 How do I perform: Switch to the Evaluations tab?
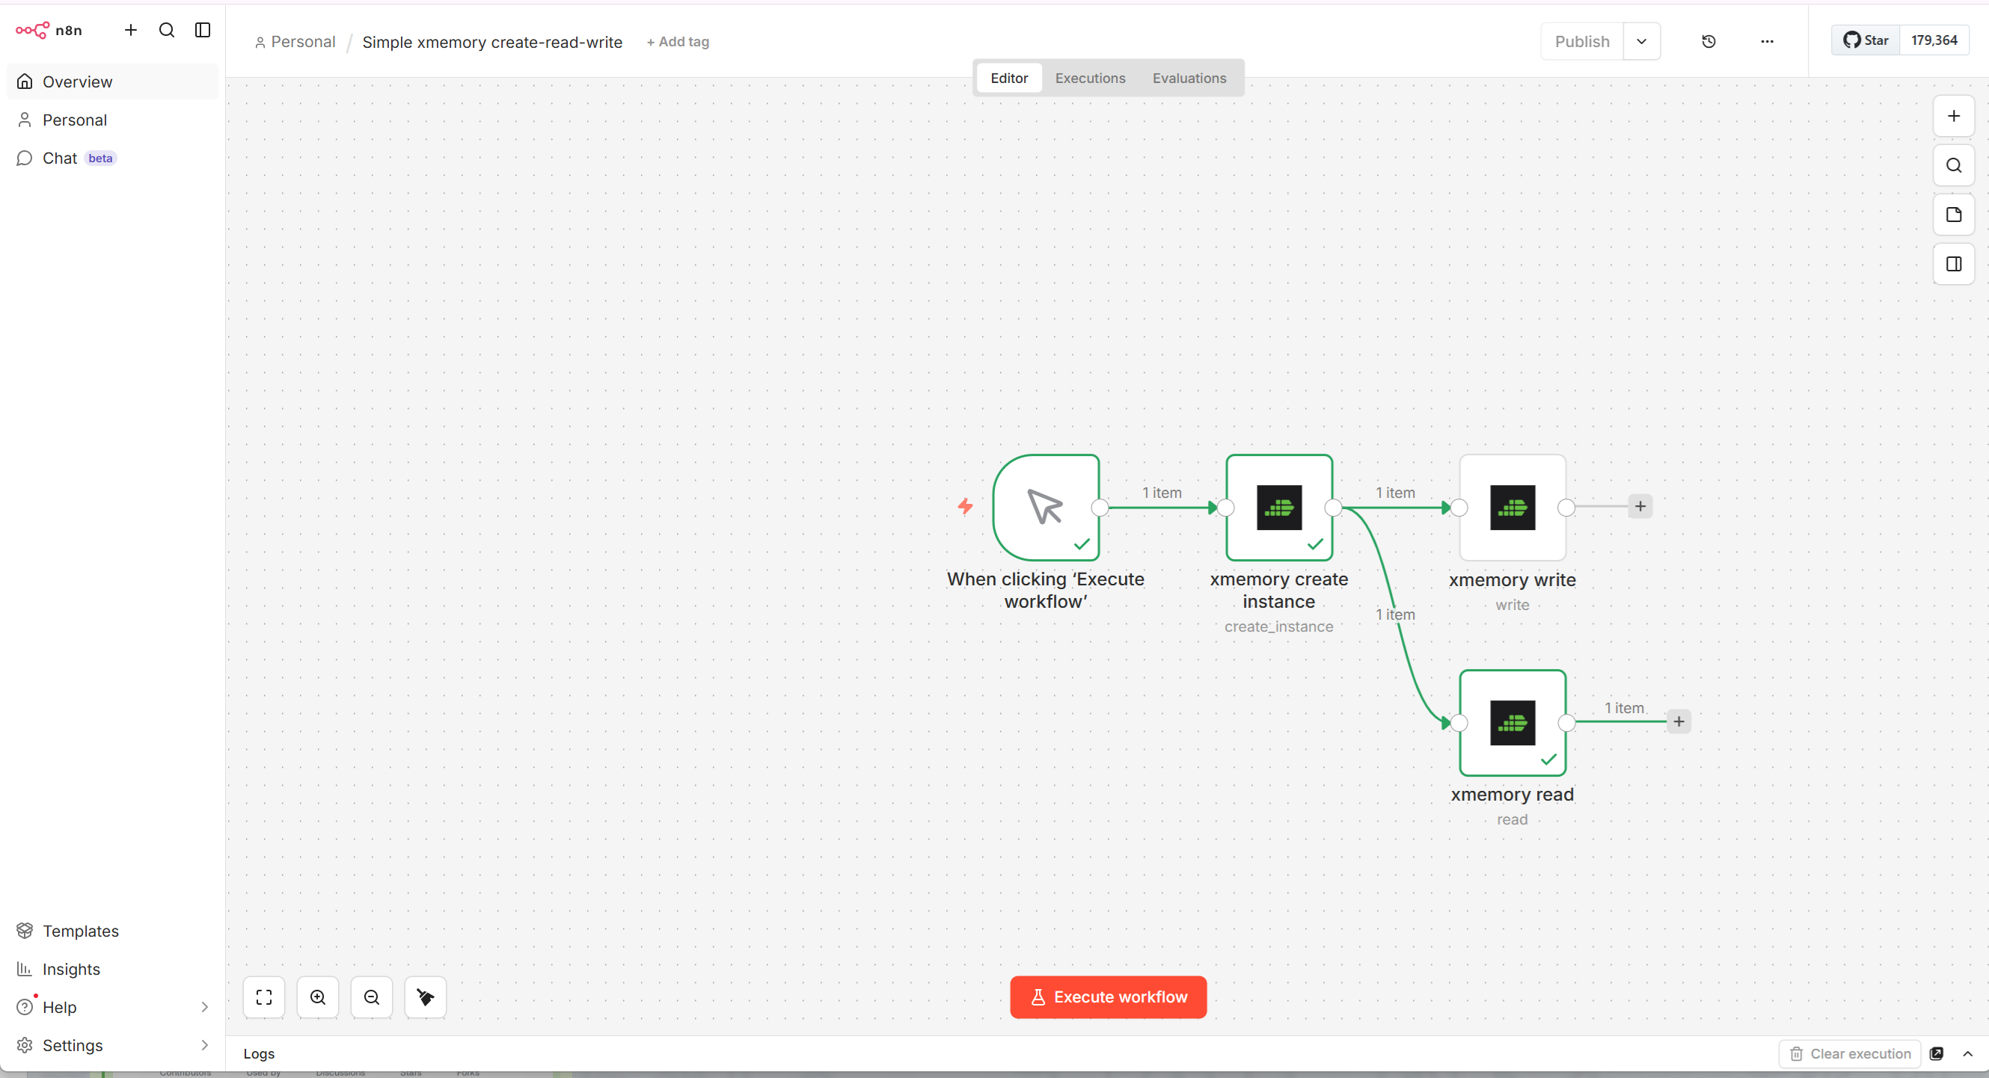[x=1189, y=77]
